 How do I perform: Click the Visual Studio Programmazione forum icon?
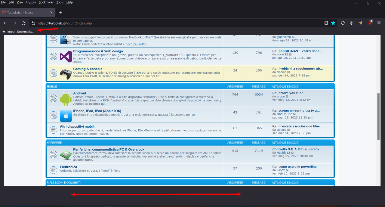pyautogui.click(x=66, y=57)
